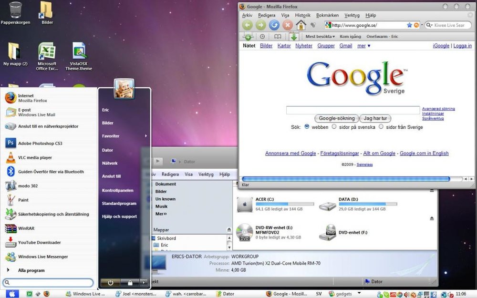Click the Firefox reload button
Image resolution: width=477 pixels, height=298 pixels.
tap(274, 25)
